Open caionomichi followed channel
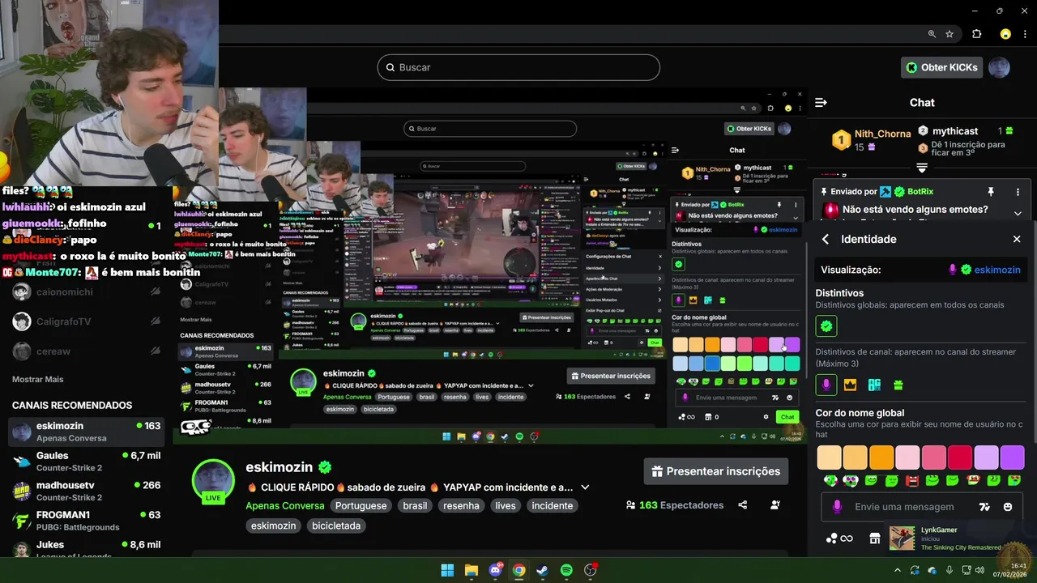Image resolution: width=1037 pixels, height=583 pixels. click(x=86, y=292)
